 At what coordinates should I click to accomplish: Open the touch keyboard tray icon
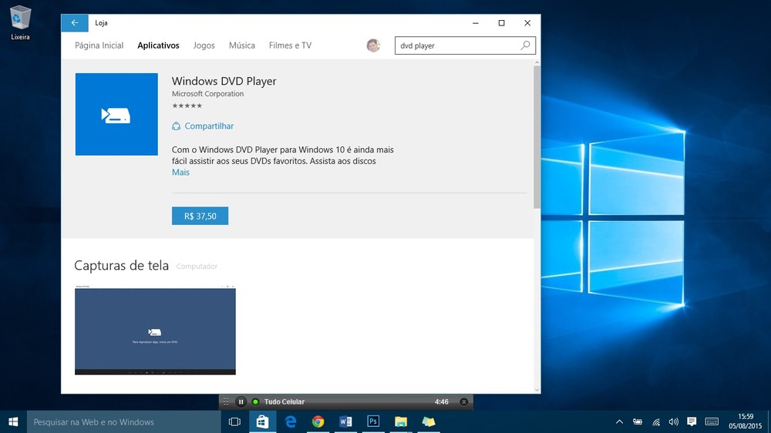712,421
